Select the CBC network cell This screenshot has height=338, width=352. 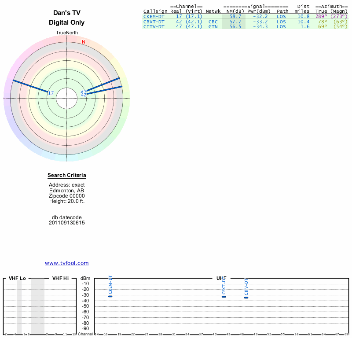[x=213, y=22]
